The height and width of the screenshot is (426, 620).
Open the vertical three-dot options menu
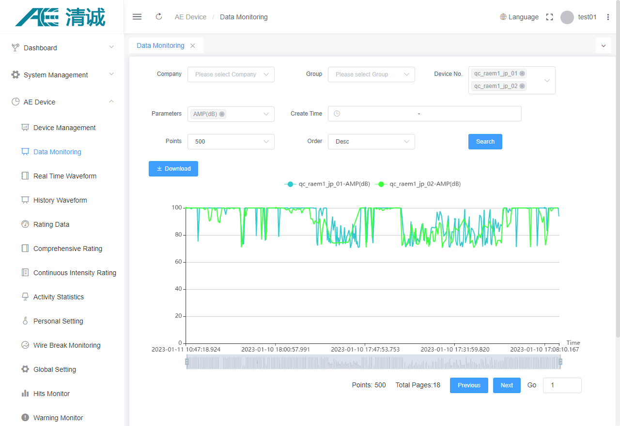click(608, 17)
